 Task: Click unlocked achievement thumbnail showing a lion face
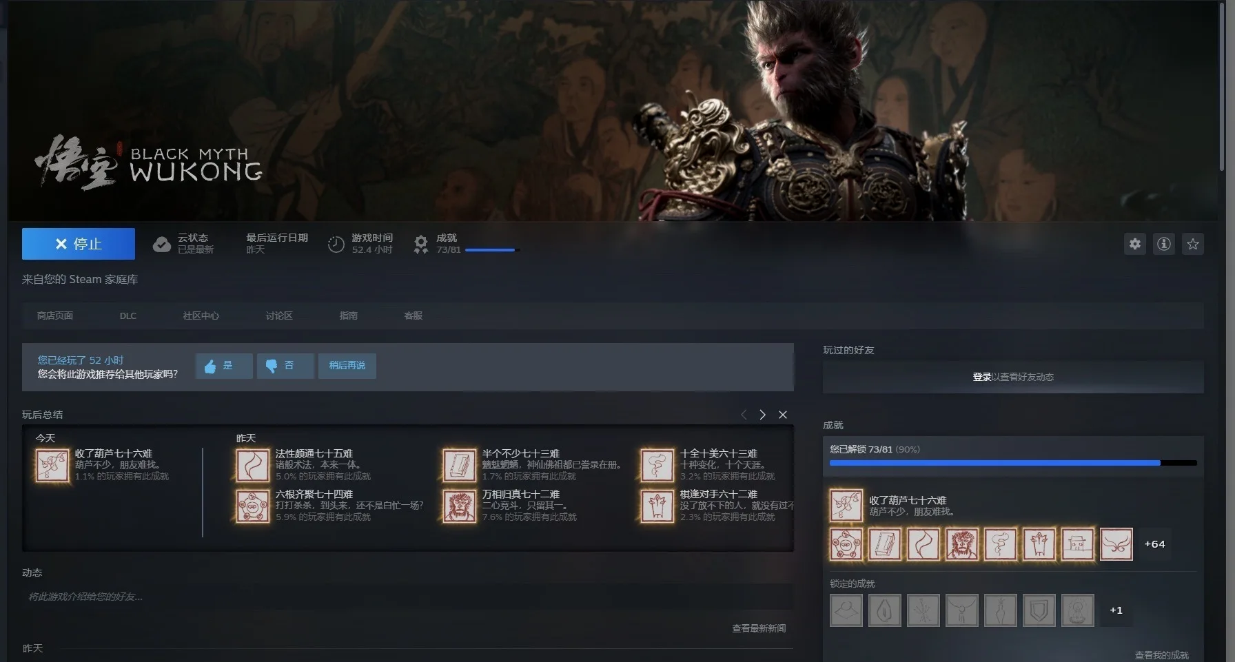coord(962,544)
